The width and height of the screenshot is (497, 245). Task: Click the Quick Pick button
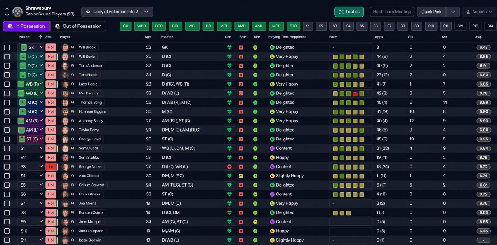pyautogui.click(x=431, y=12)
